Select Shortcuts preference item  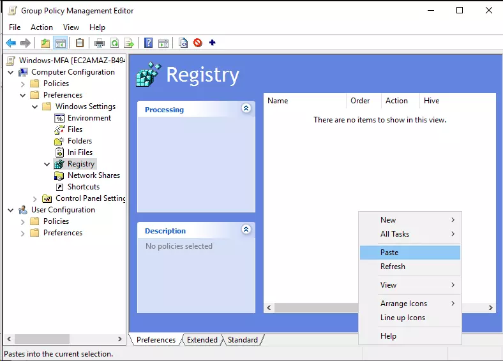84,187
